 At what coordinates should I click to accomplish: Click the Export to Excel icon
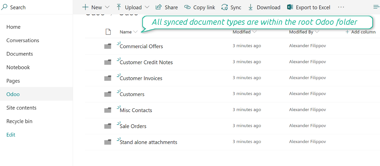[290, 7]
